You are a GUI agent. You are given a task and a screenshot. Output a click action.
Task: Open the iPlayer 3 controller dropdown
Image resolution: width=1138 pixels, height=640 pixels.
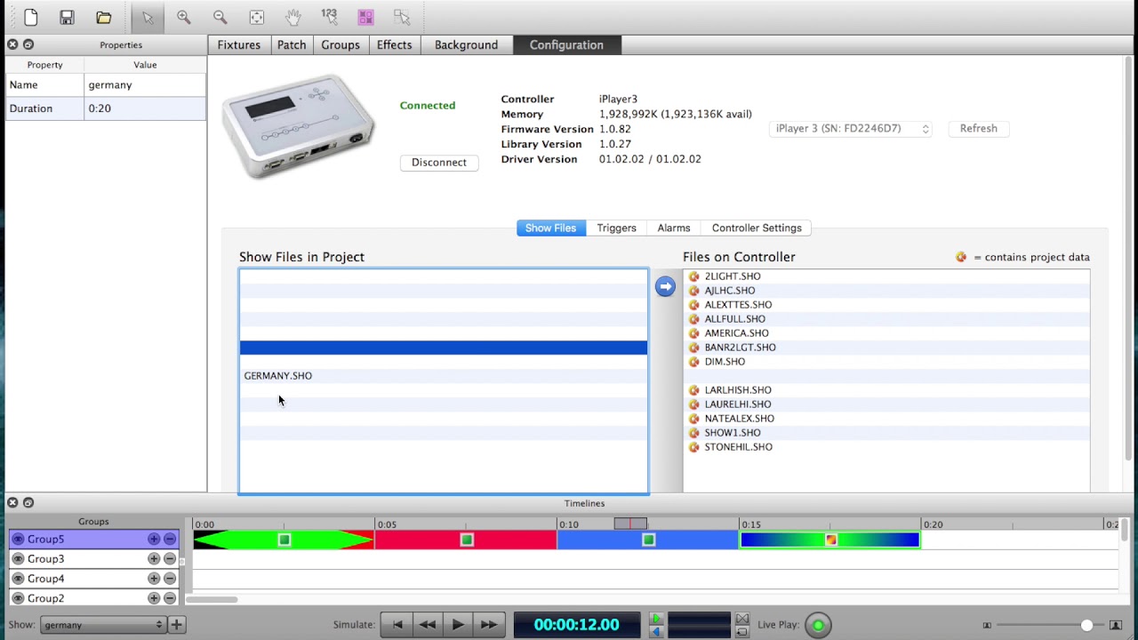pyautogui.click(x=850, y=129)
